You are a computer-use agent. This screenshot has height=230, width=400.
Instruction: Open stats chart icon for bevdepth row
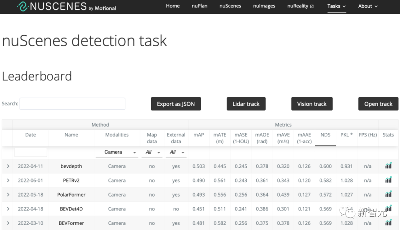tap(388, 166)
